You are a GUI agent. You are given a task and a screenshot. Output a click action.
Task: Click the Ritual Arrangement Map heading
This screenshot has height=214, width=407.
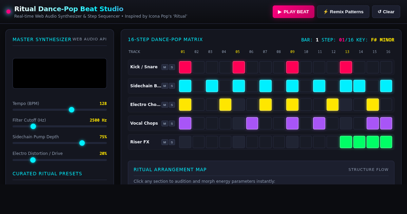click(170, 170)
